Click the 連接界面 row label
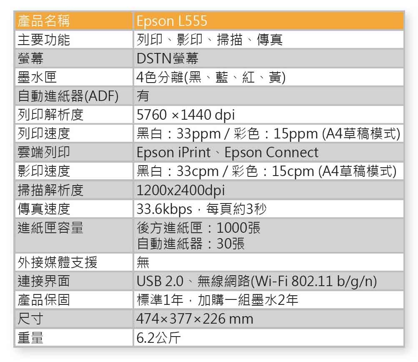Viewport: 418px width, 362px height. 44,281
